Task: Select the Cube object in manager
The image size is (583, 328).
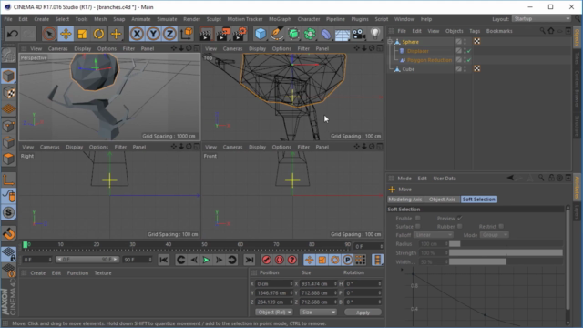Action: pos(408,69)
